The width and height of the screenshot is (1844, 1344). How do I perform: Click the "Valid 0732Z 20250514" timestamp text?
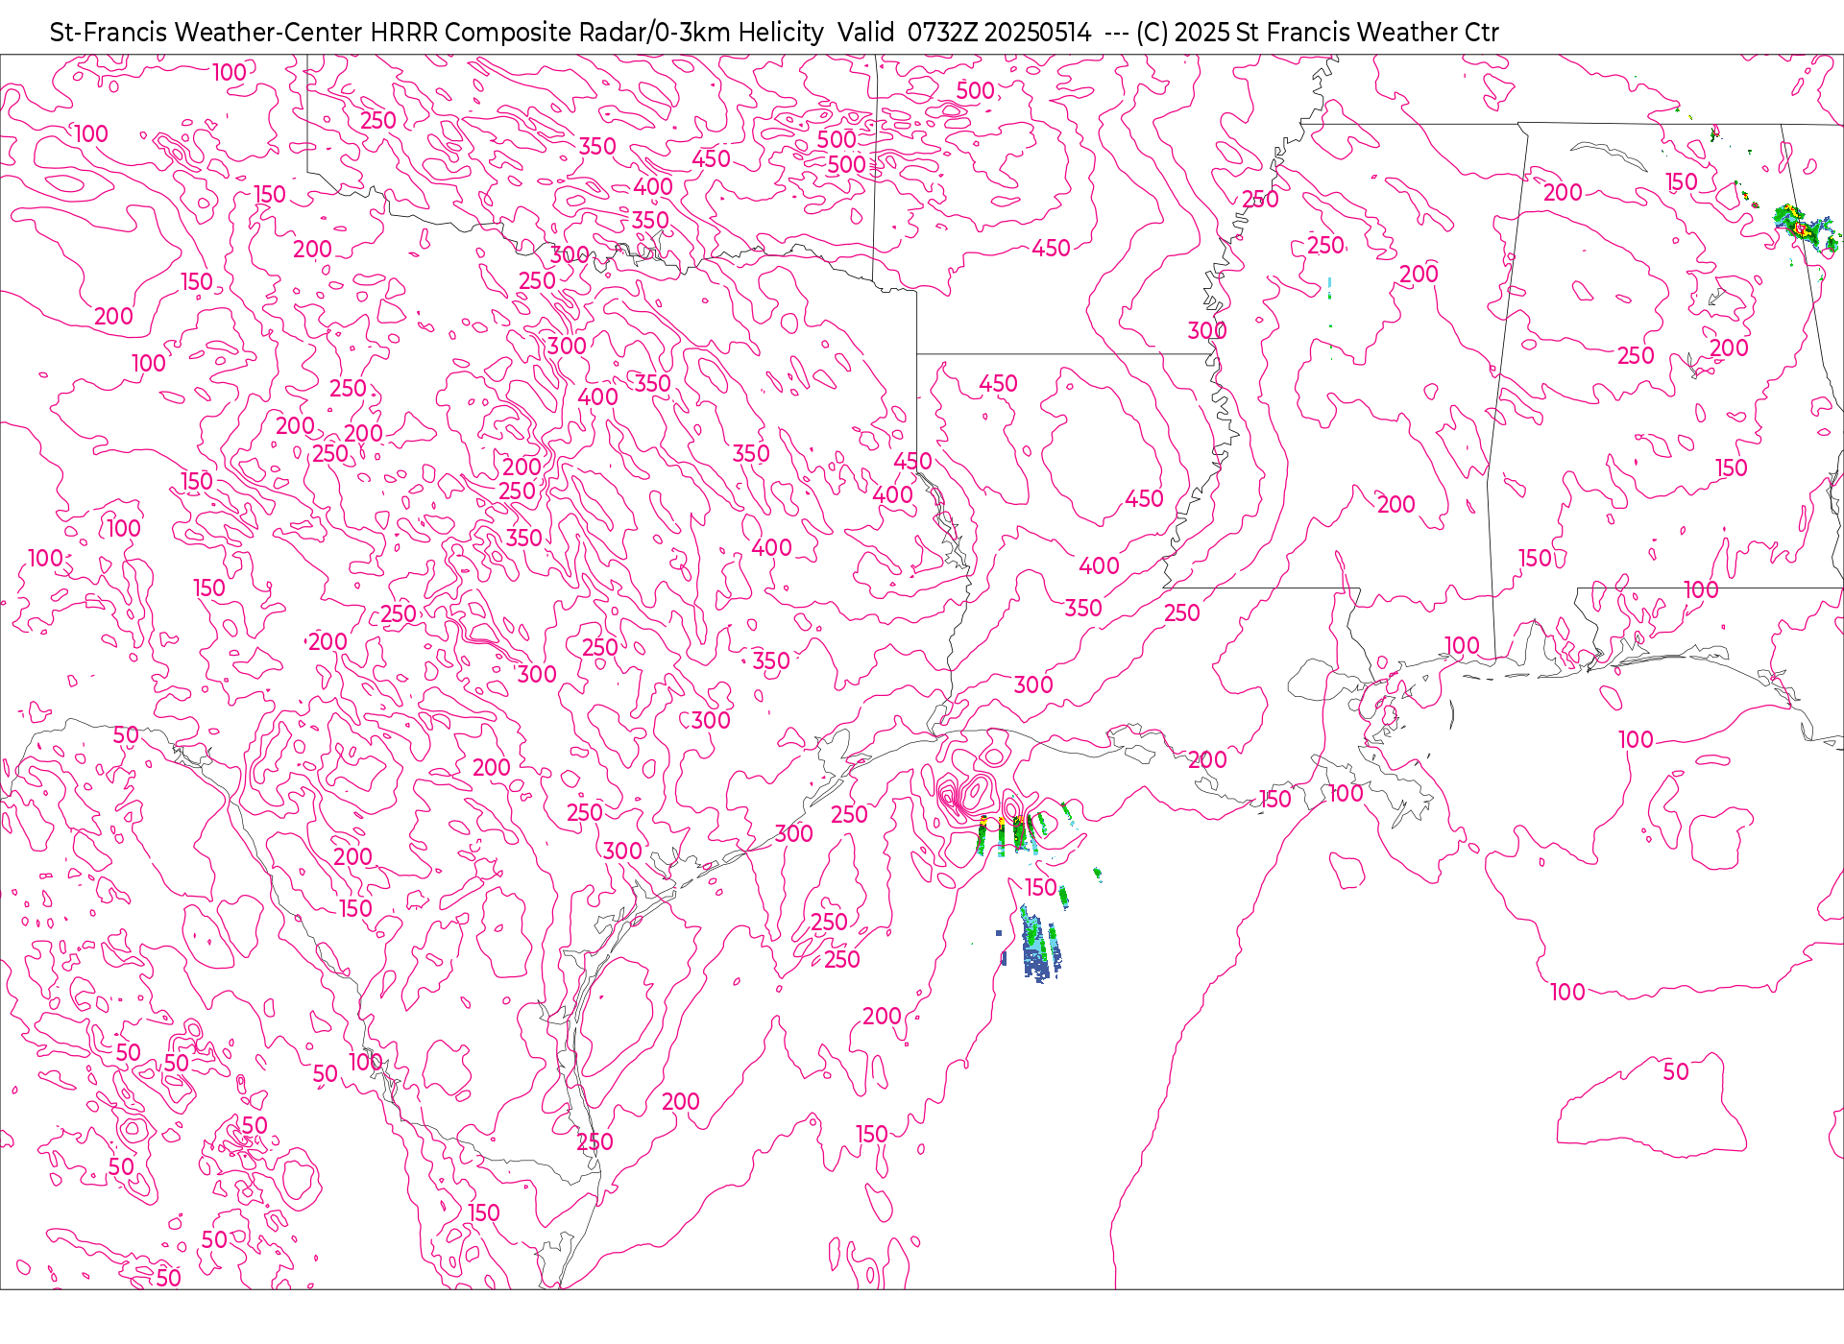click(964, 33)
